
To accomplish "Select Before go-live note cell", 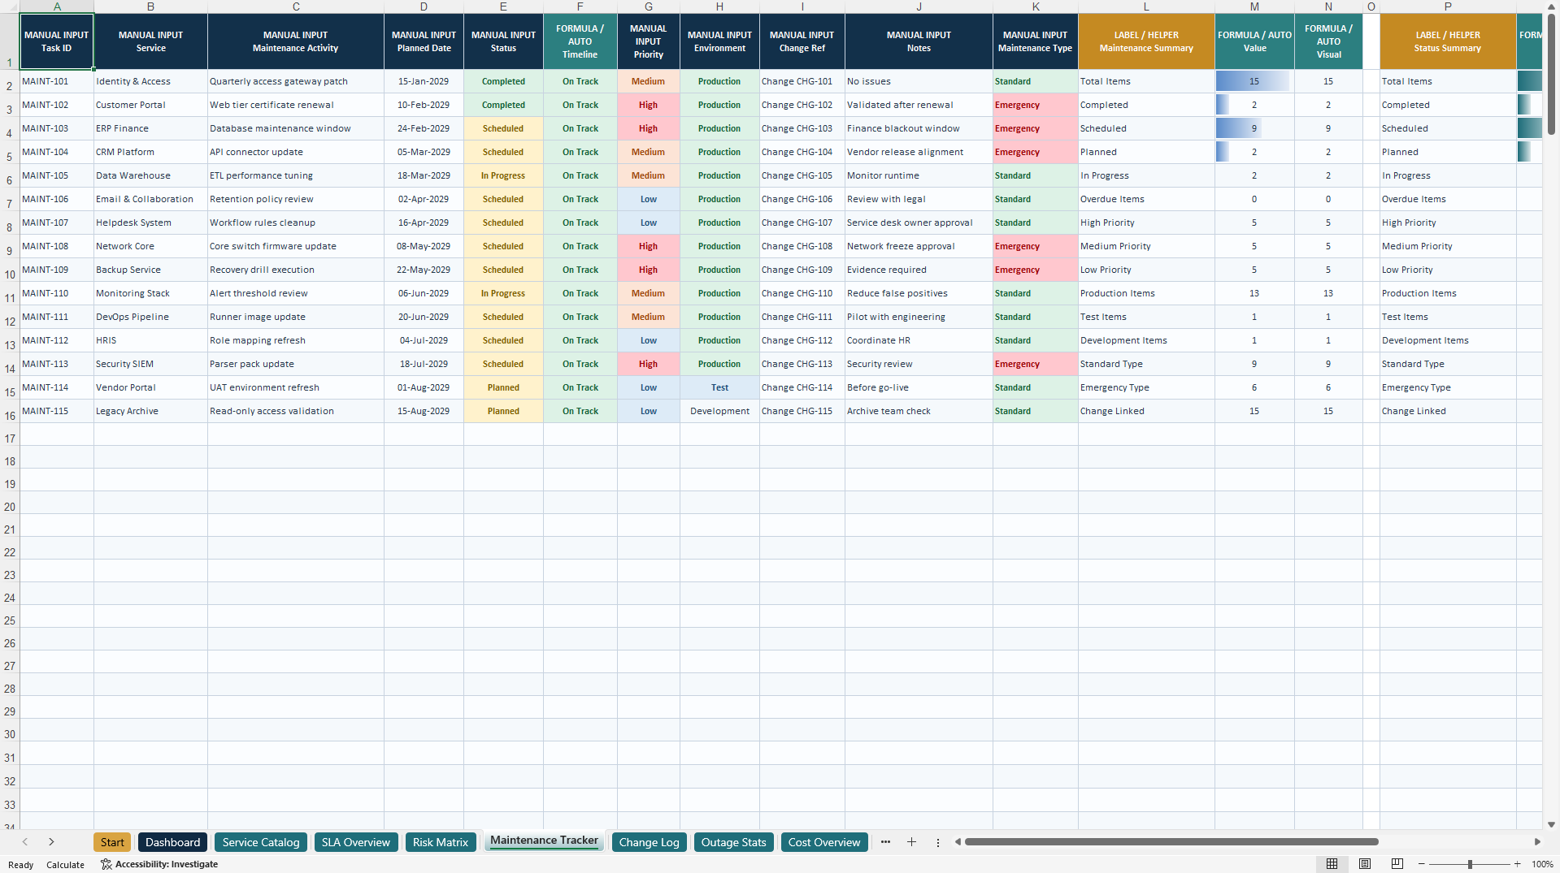I will click(919, 387).
